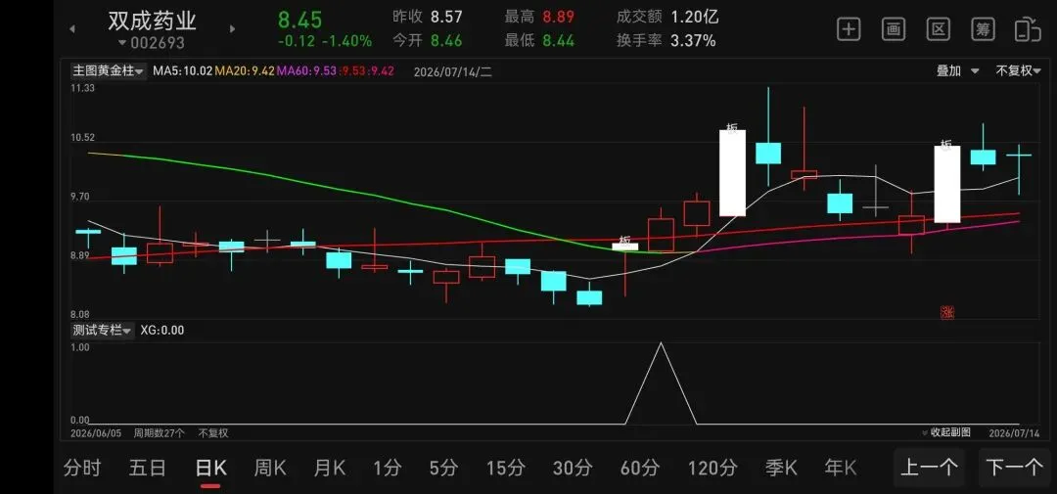
Task: Click stock name 双成药业
Action: 153,21
